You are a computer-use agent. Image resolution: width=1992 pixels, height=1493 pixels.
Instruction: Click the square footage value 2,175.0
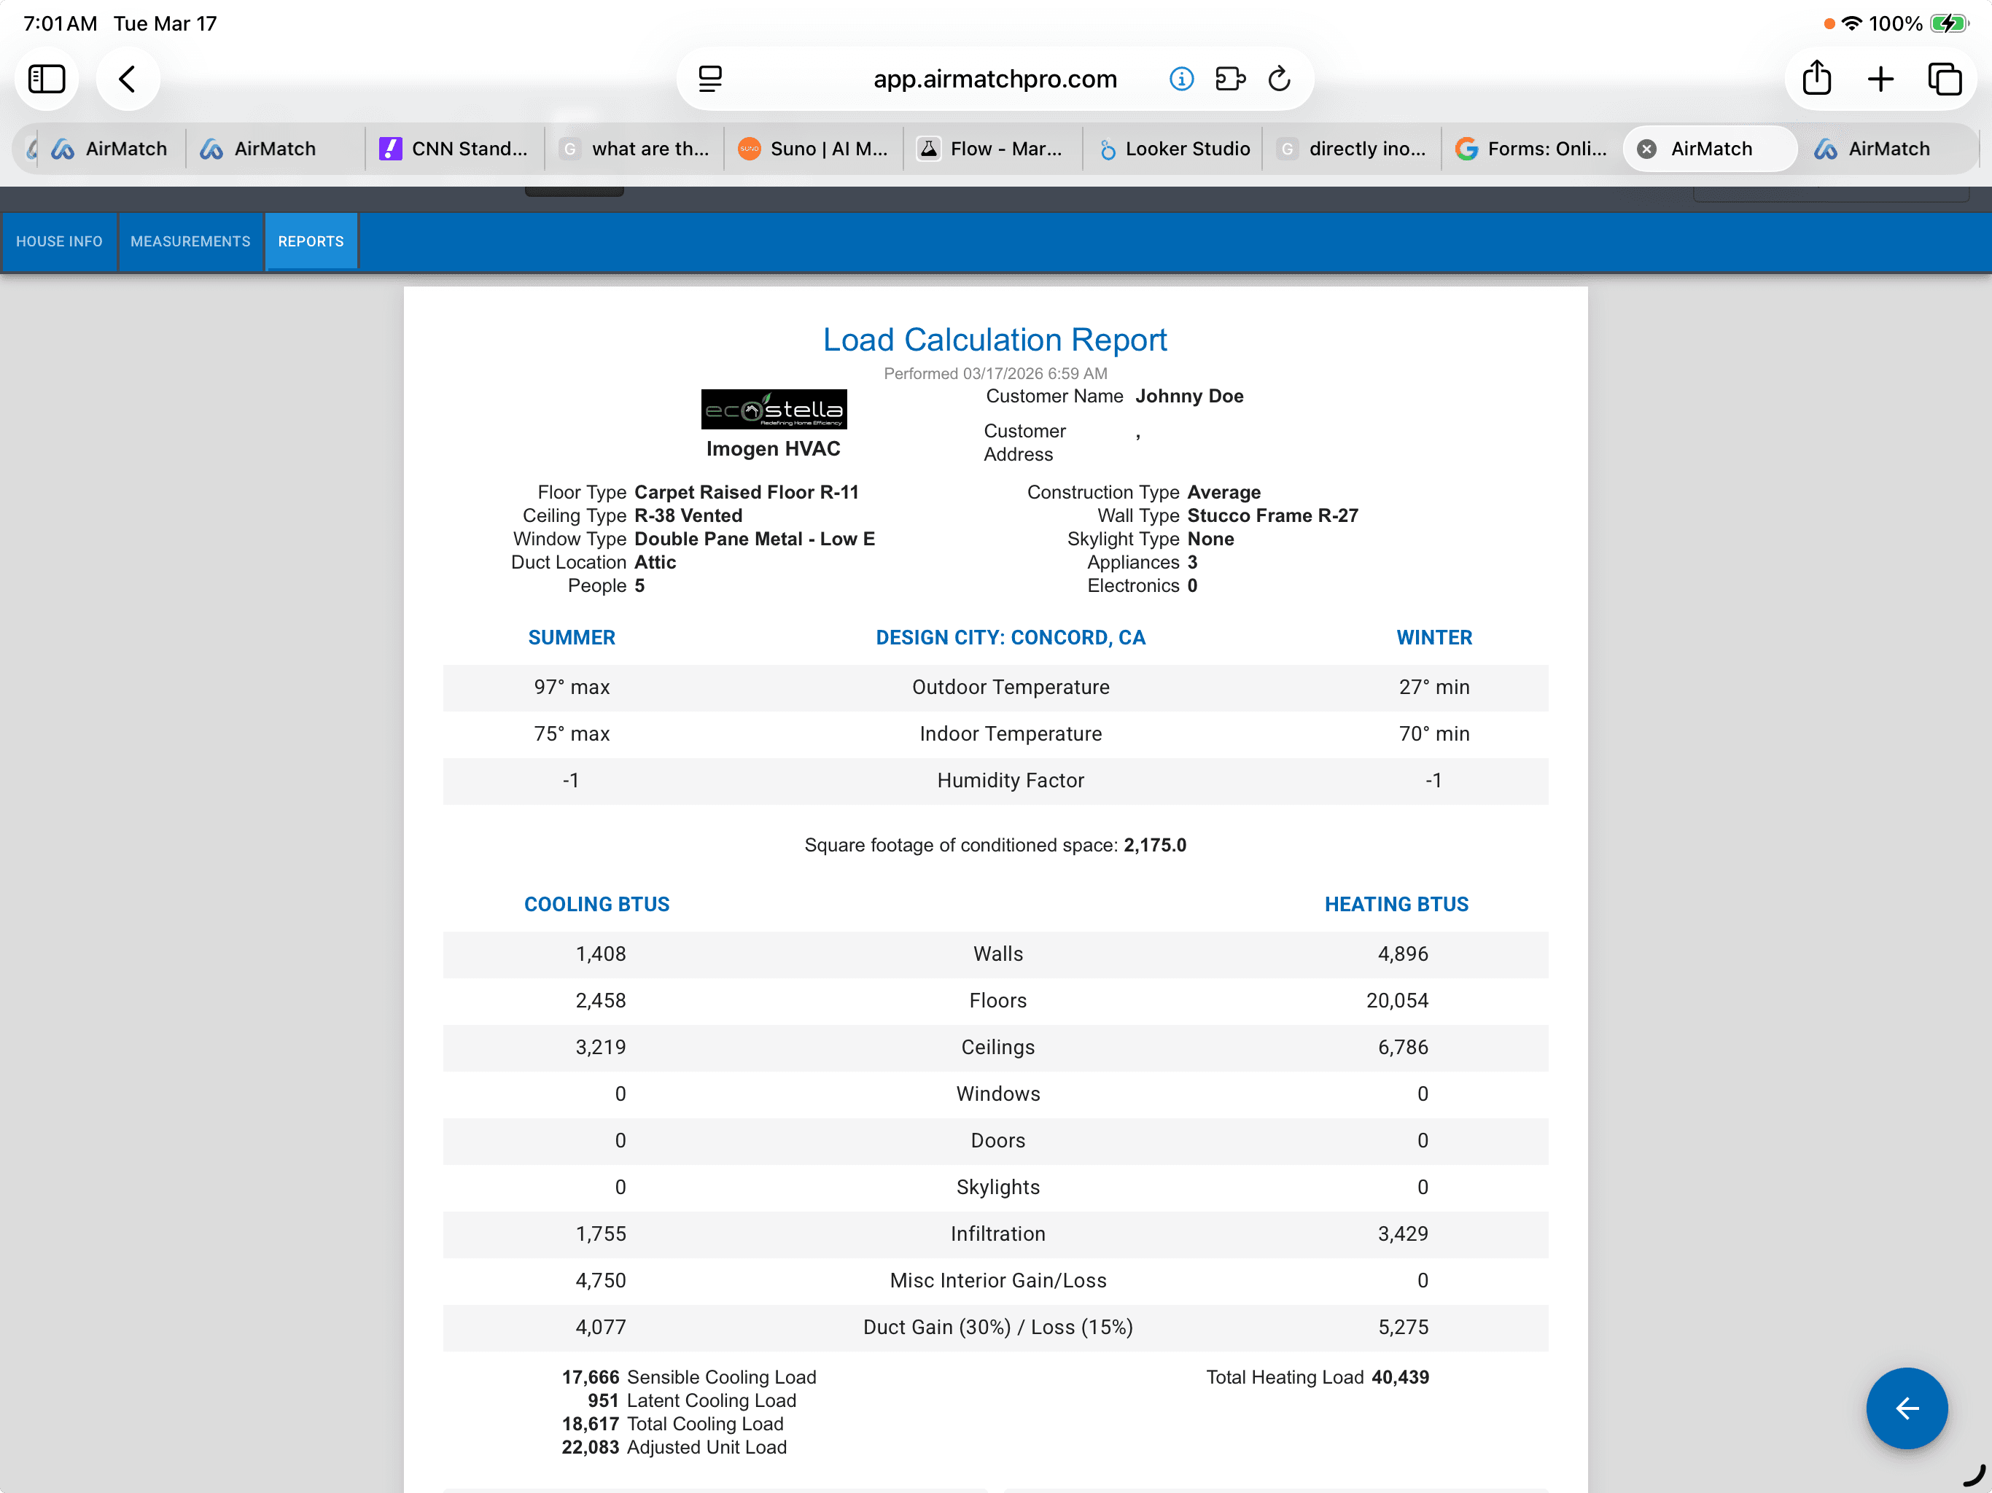point(1154,845)
